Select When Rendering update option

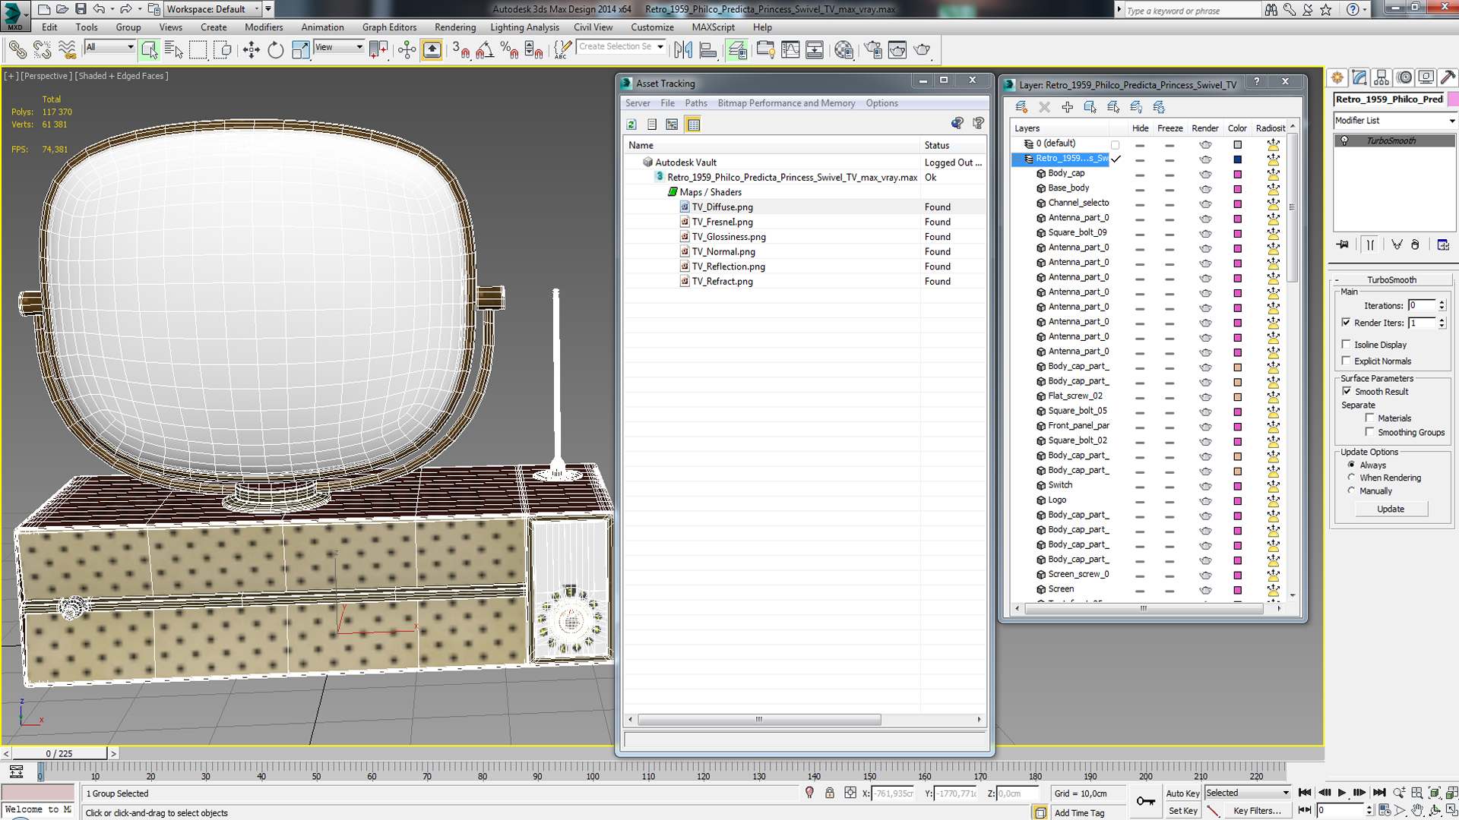click(1351, 478)
